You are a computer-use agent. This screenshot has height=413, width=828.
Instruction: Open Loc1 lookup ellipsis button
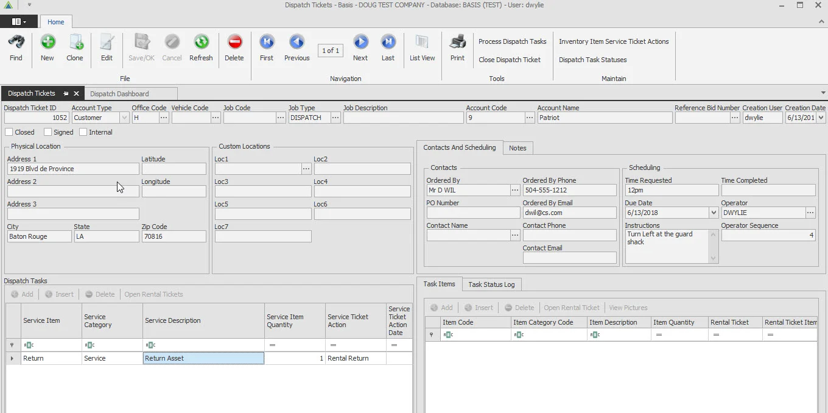tap(306, 169)
